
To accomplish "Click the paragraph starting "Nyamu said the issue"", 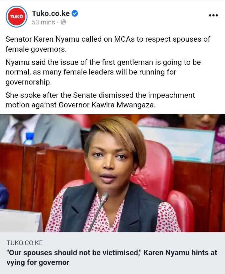I will 103,72.
